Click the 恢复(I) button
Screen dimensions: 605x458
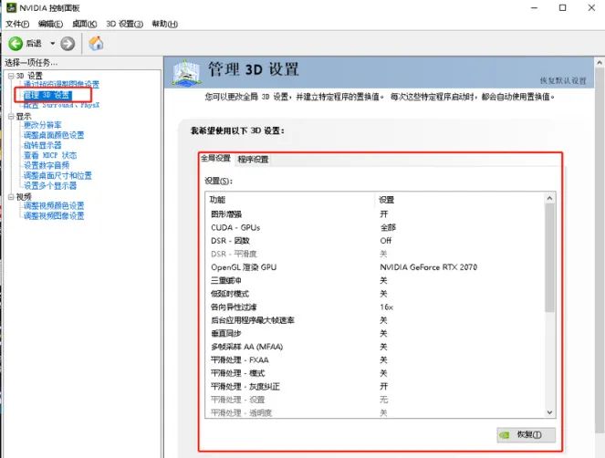[x=527, y=435]
